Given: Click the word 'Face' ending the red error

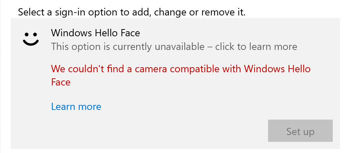Looking at the screenshot, I should tap(61, 82).
